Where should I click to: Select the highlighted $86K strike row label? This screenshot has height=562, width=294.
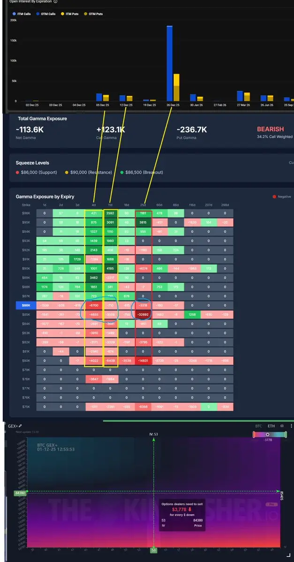click(x=26, y=305)
